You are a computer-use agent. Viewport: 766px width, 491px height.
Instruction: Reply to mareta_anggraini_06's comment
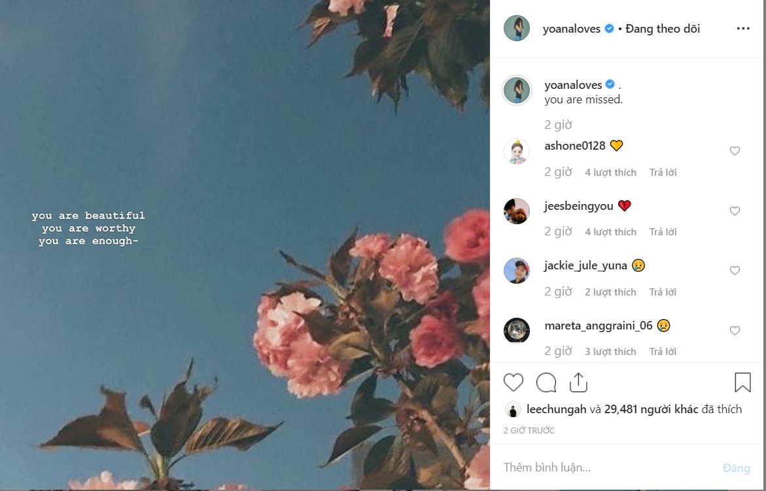point(663,352)
